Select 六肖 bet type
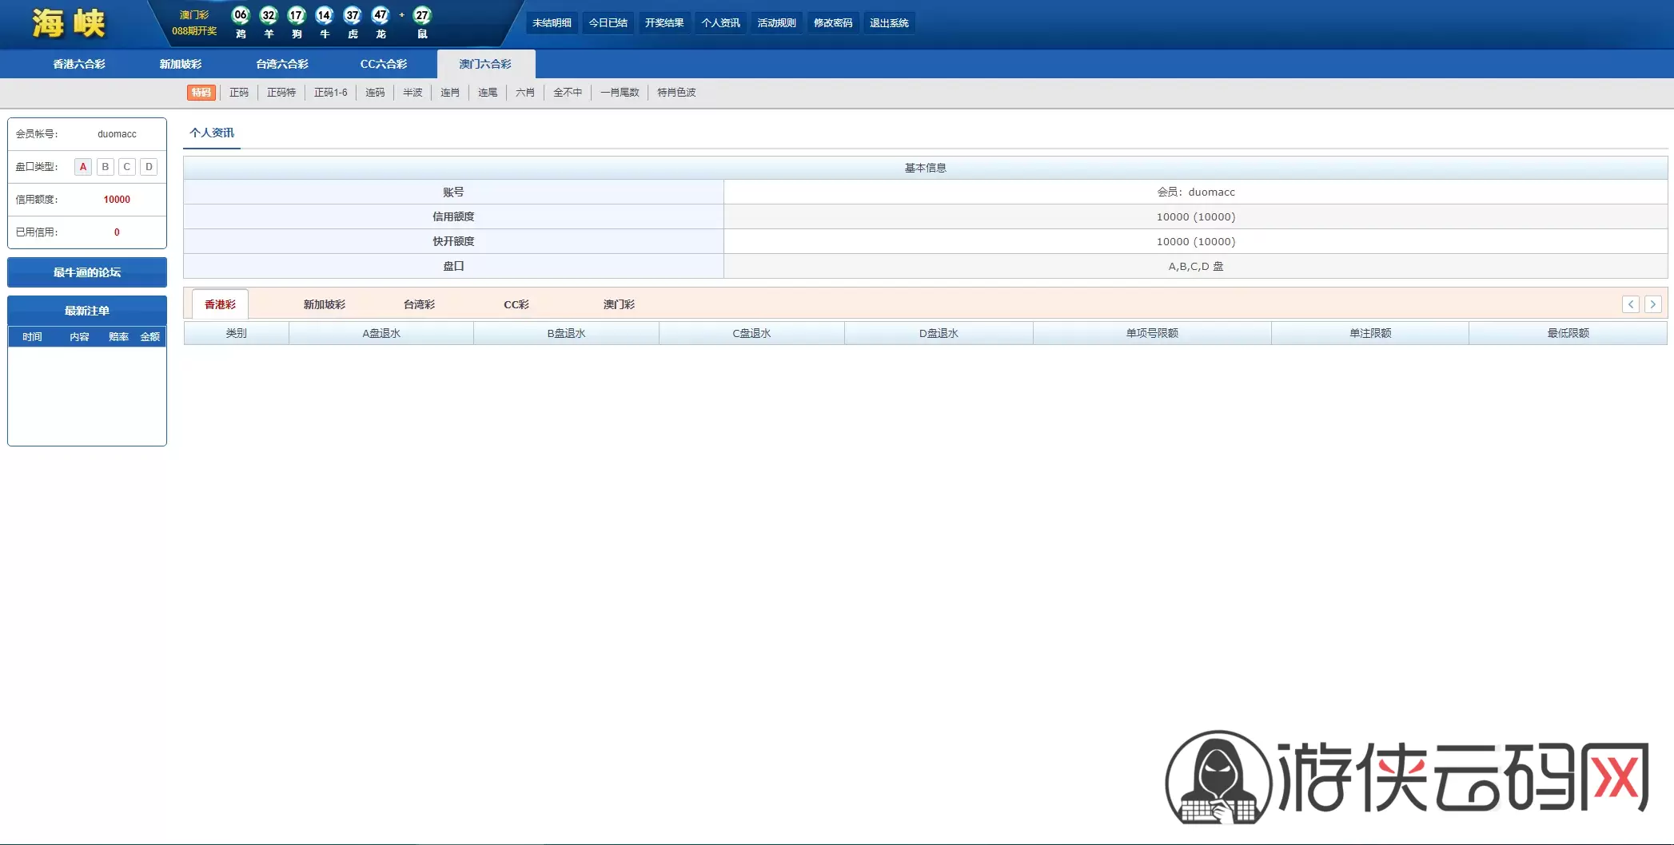 point(525,93)
